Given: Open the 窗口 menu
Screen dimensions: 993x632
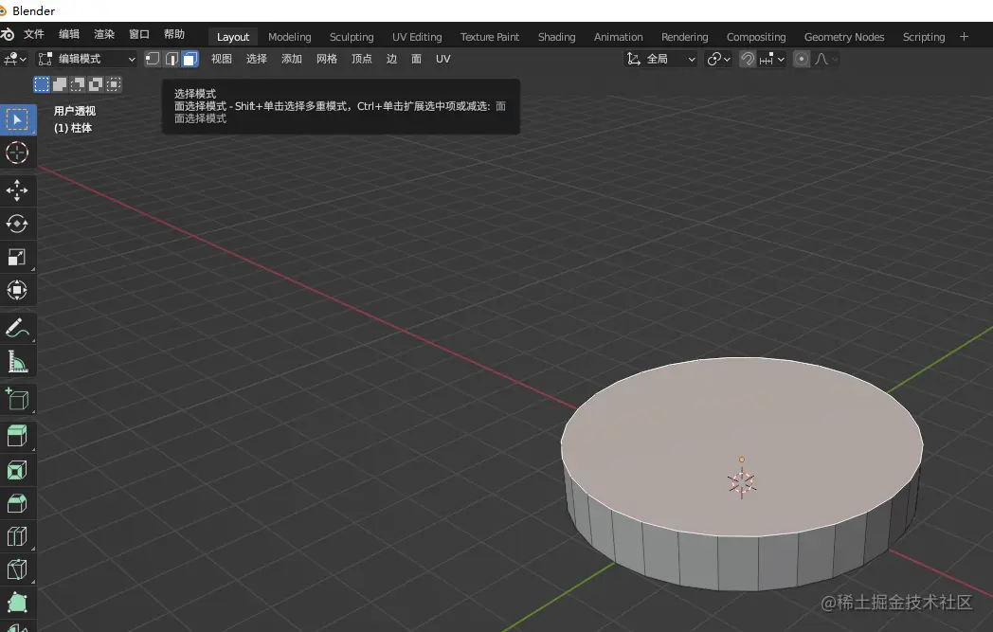Looking at the screenshot, I should (139, 34).
